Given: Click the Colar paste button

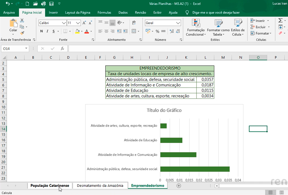Looking at the screenshot, I should click(13, 26).
